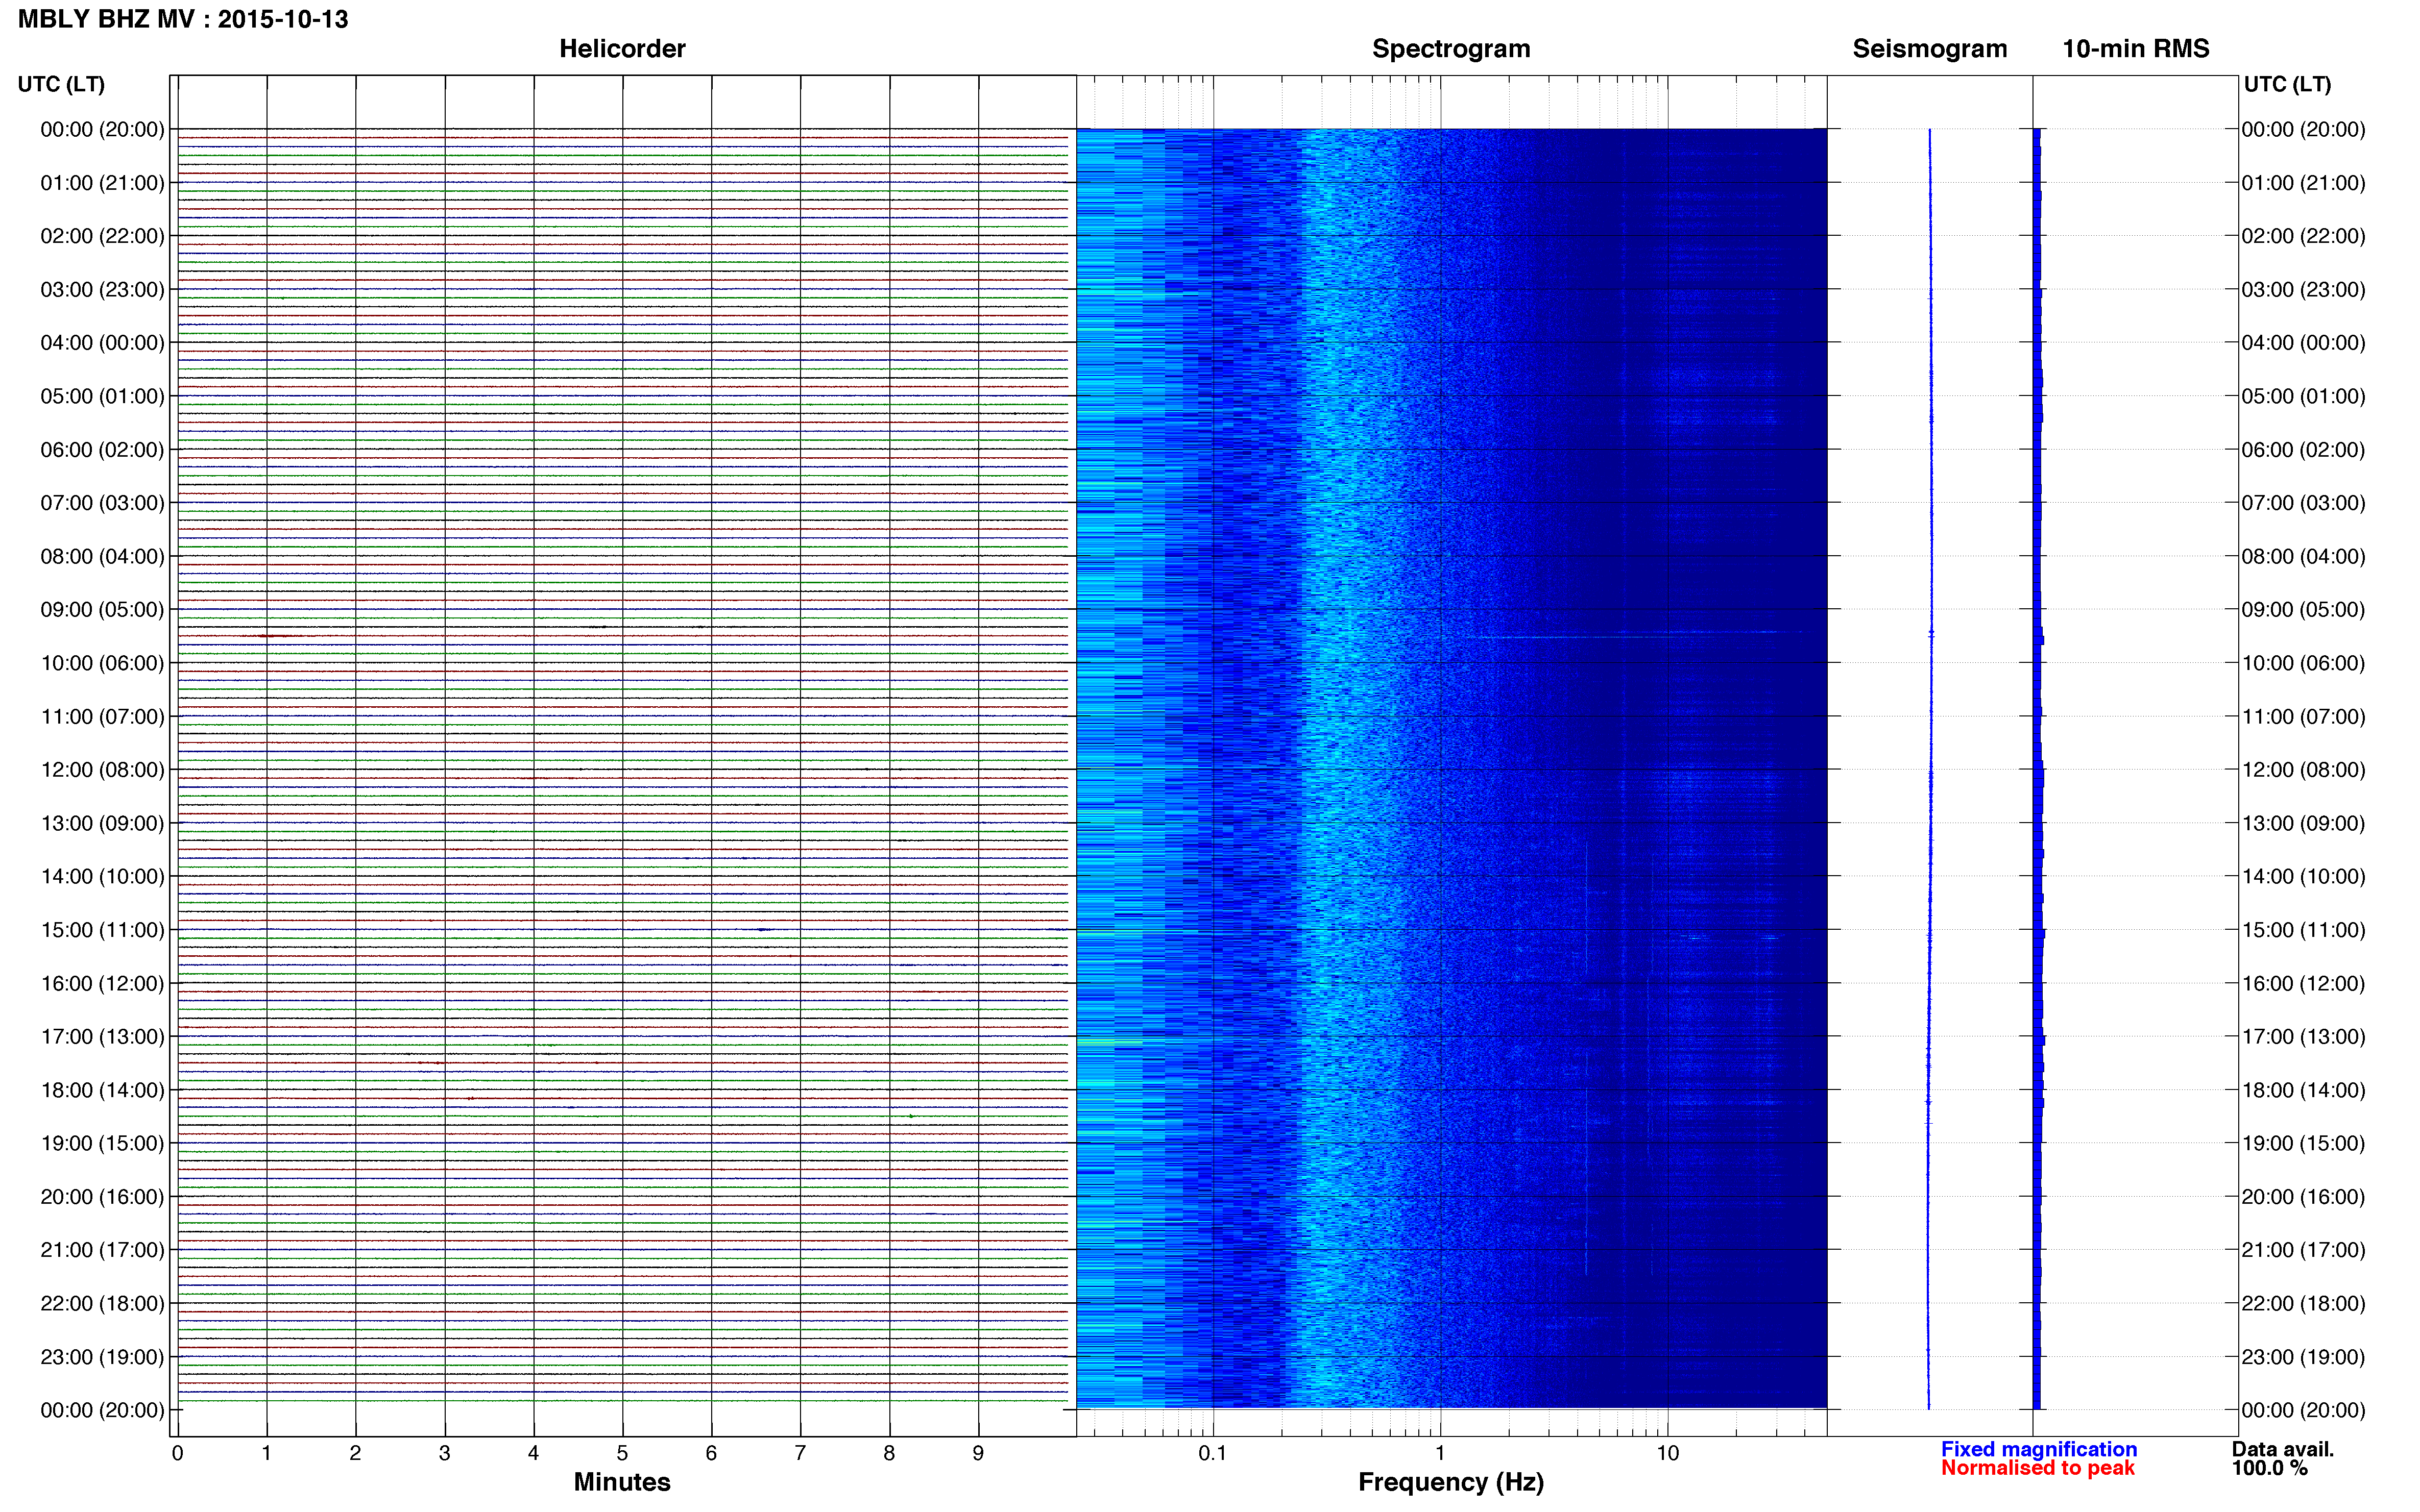Select the "Frequency (Hz)" axis title

1450,1482
